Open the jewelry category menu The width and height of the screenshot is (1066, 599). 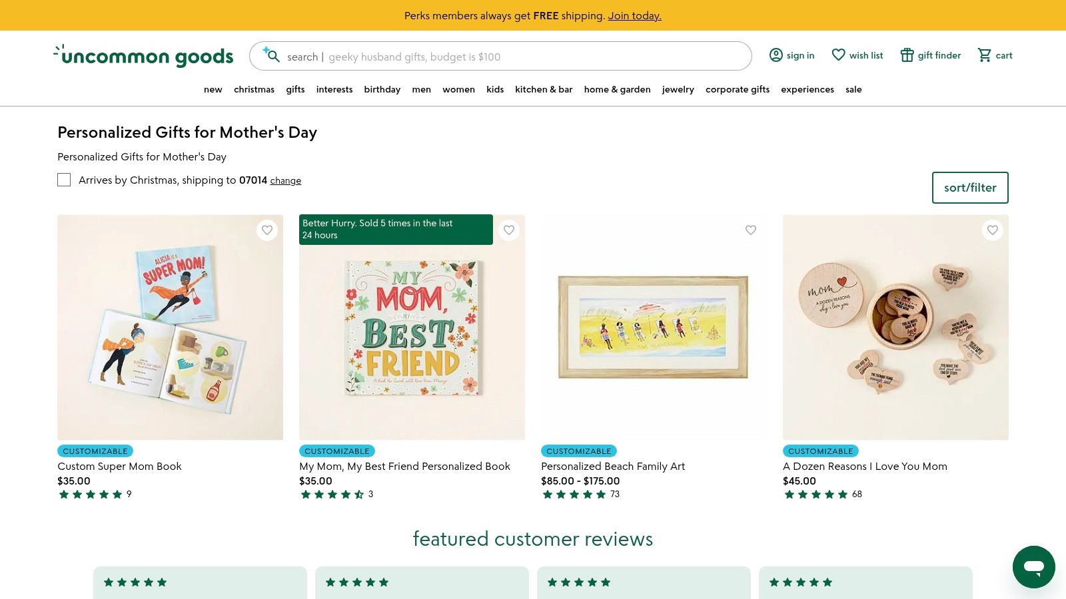click(678, 89)
